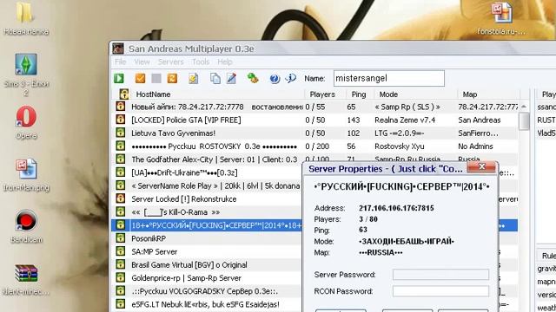Screen dimensions: 556x312
Task: Select the Sims 3 desktop shortcut
Action: coord(26,74)
